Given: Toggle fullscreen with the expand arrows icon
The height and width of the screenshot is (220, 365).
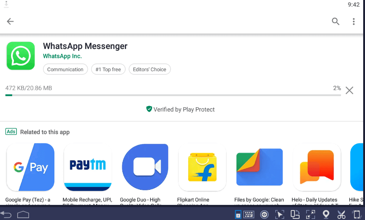Looking at the screenshot, I should 311,214.
